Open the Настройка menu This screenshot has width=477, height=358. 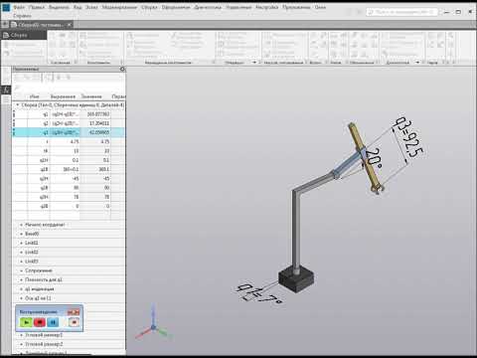point(266,7)
